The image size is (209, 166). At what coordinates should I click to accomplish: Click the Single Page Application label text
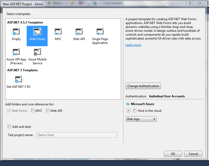coord(100,41)
